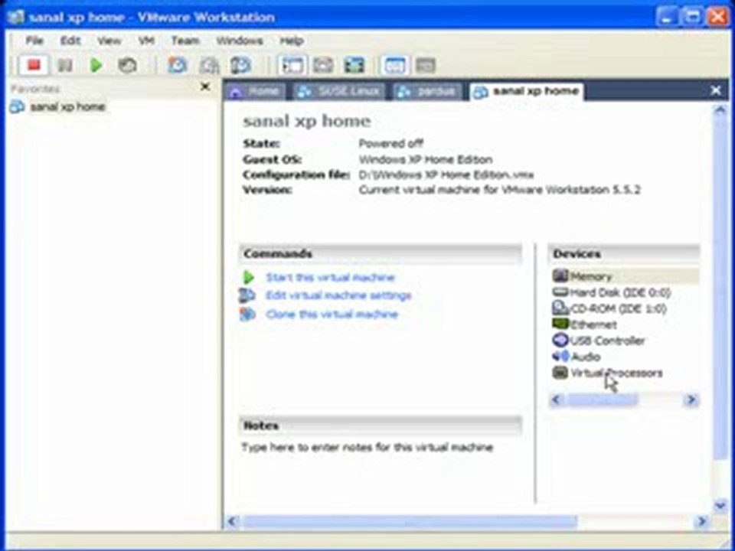Click main pane vertical scroll down arrow
This screenshot has height=551, width=735.
pyautogui.click(x=720, y=504)
